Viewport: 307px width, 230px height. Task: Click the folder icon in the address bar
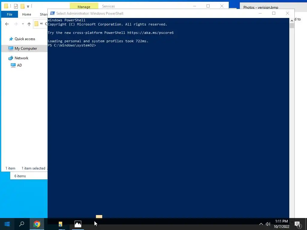(x=36, y=24)
